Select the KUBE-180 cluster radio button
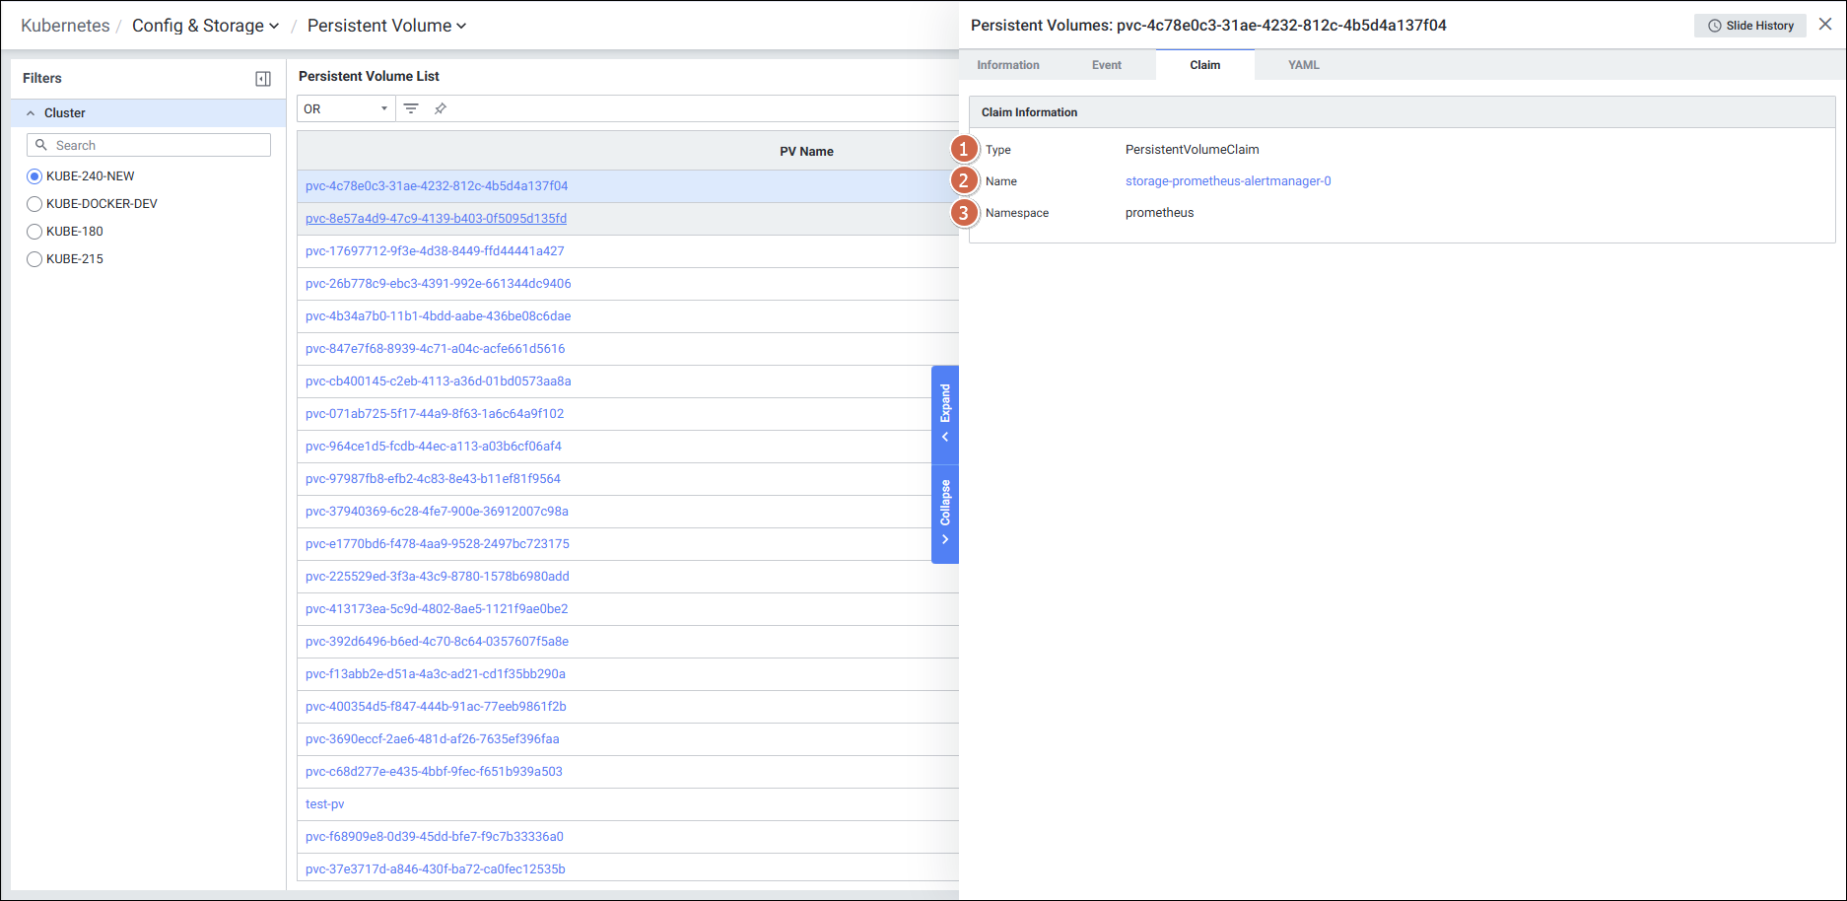Image resolution: width=1847 pixels, height=901 pixels. 34,232
